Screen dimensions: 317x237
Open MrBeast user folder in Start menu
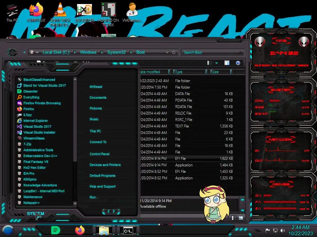pos(96,87)
